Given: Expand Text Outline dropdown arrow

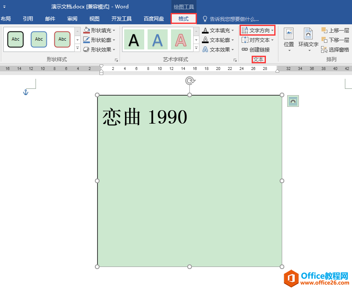Looking at the screenshot, I should pyautogui.click(x=232, y=40).
